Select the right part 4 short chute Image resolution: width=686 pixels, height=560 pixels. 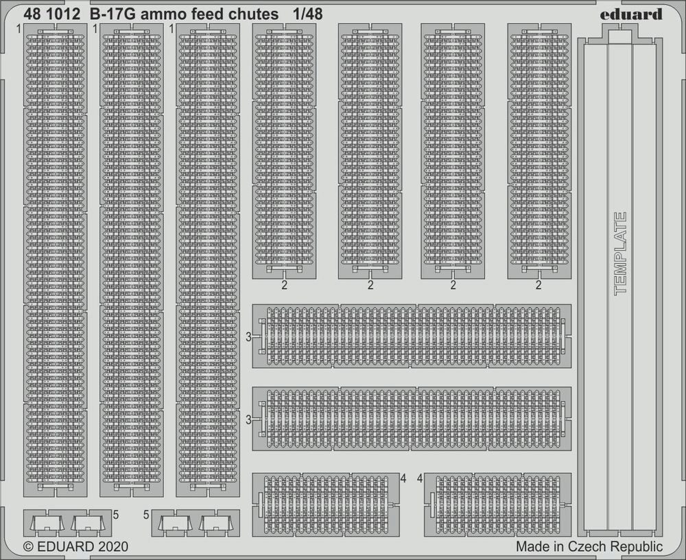pyautogui.click(x=497, y=504)
